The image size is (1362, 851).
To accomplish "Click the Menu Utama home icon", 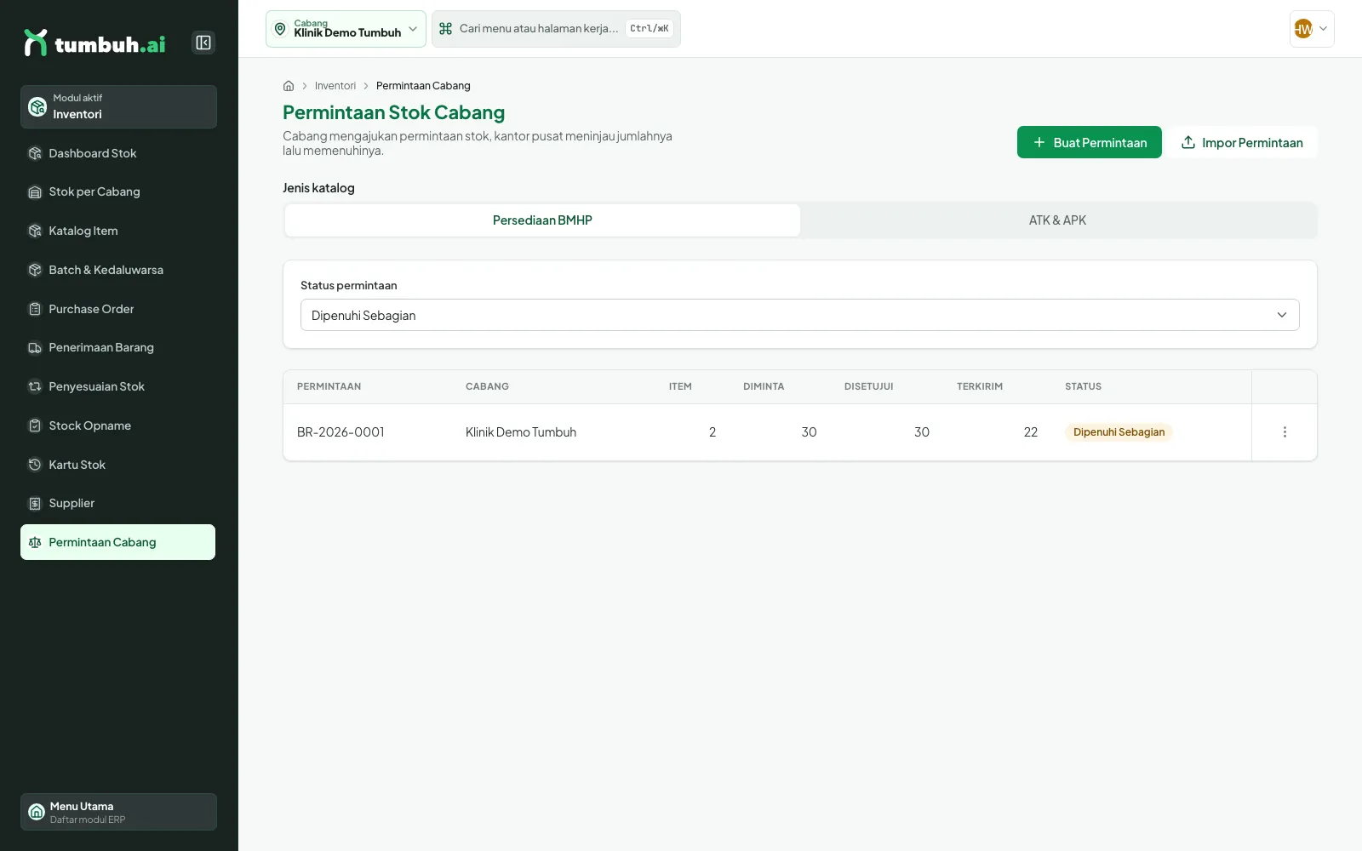I will (37, 812).
